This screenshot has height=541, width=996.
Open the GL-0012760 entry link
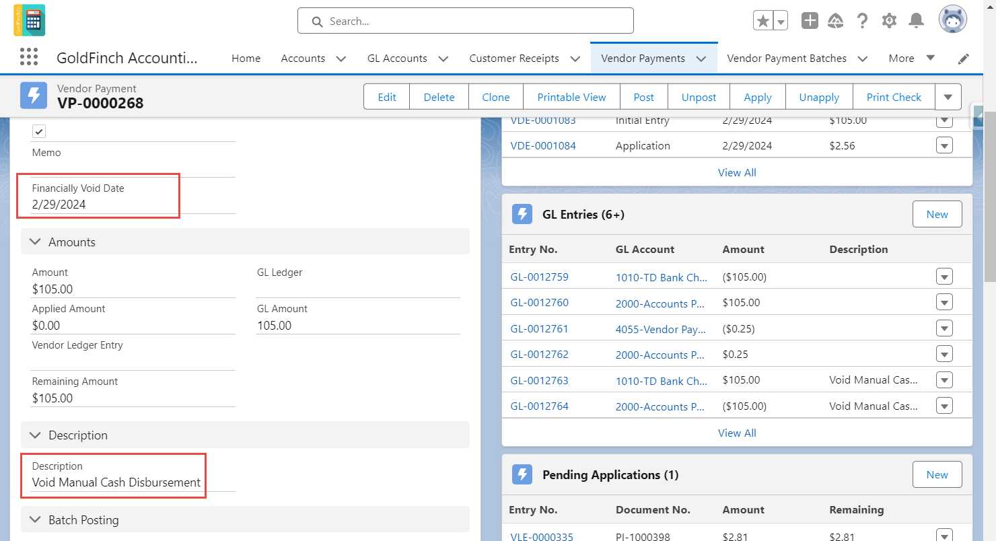click(x=539, y=303)
